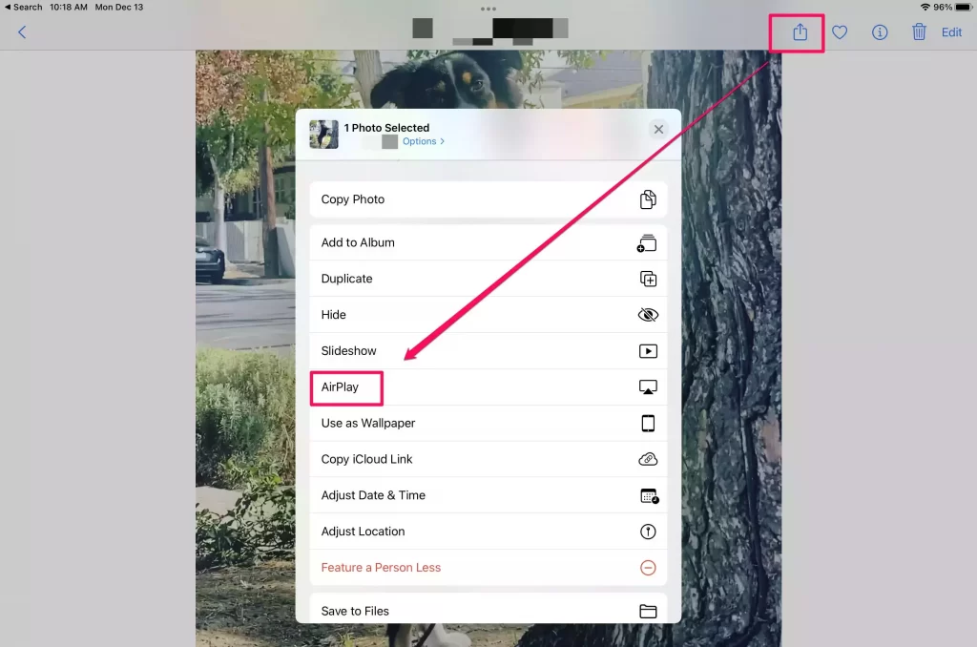Tap the Duplicate plus-square icon
This screenshot has height=647, width=977.
(648, 279)
